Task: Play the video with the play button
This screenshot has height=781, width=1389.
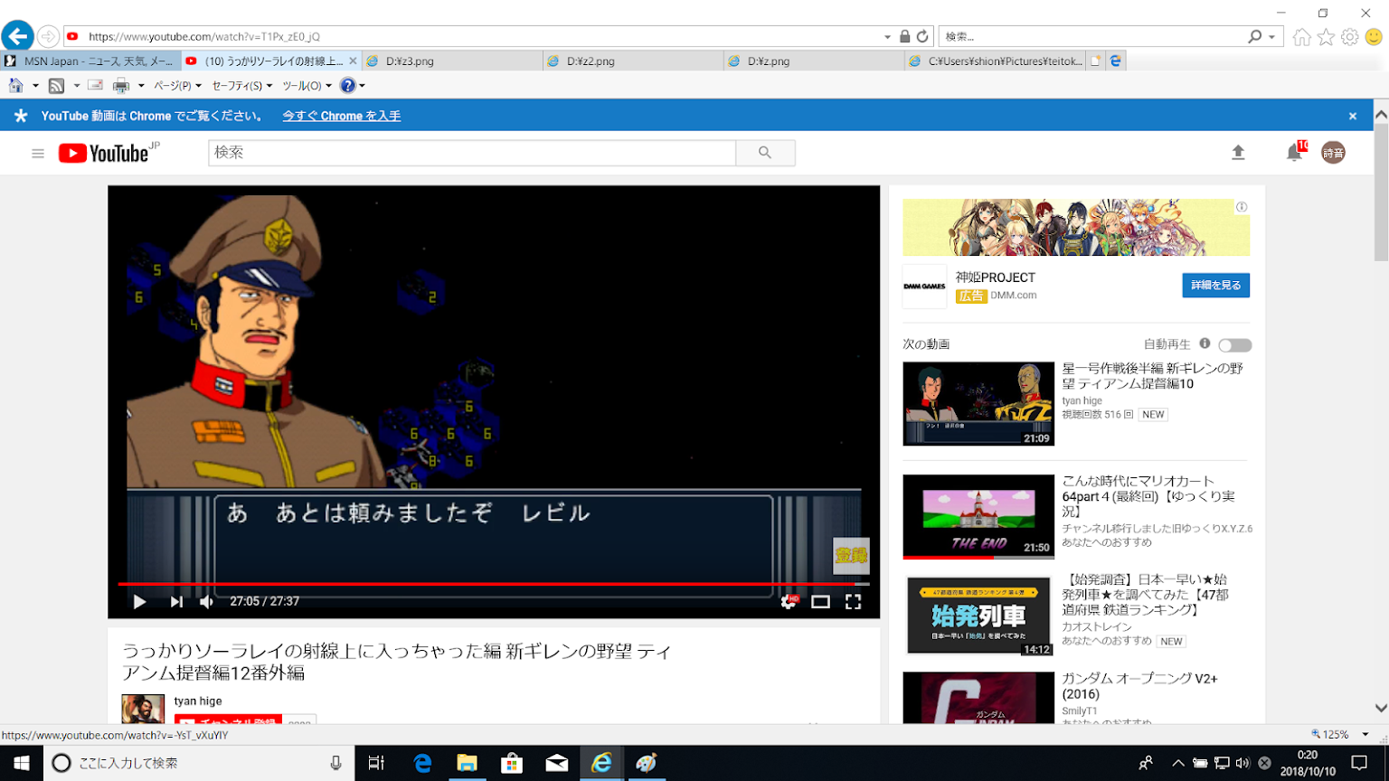Action: tap(139, 601)
